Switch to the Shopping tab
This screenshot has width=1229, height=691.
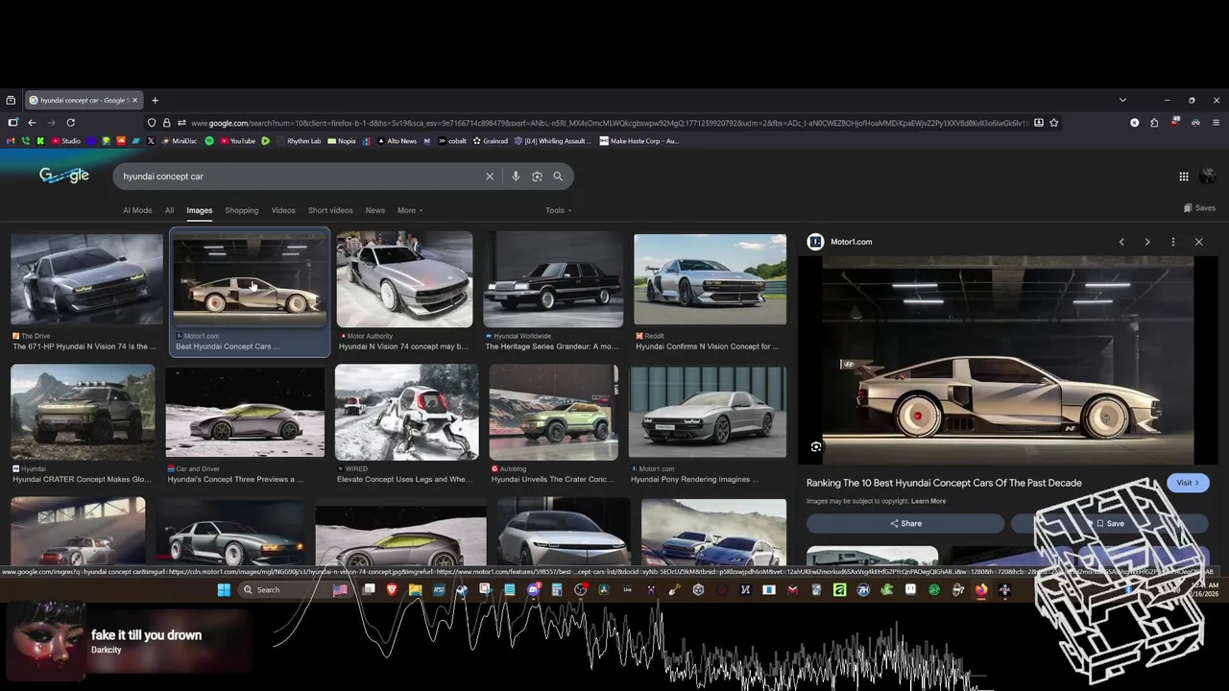242,210
